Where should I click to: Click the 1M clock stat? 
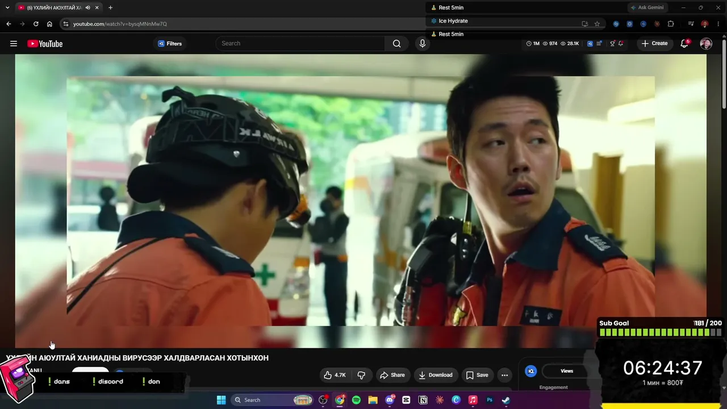(x=533, y=43)
